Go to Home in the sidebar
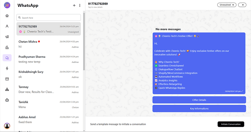 click(x=7, y=15)
